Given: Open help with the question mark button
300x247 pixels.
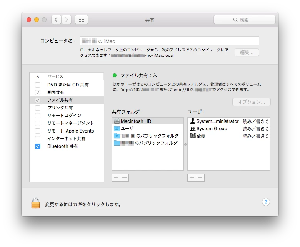Looking at the screenshot, I should 266,202.
